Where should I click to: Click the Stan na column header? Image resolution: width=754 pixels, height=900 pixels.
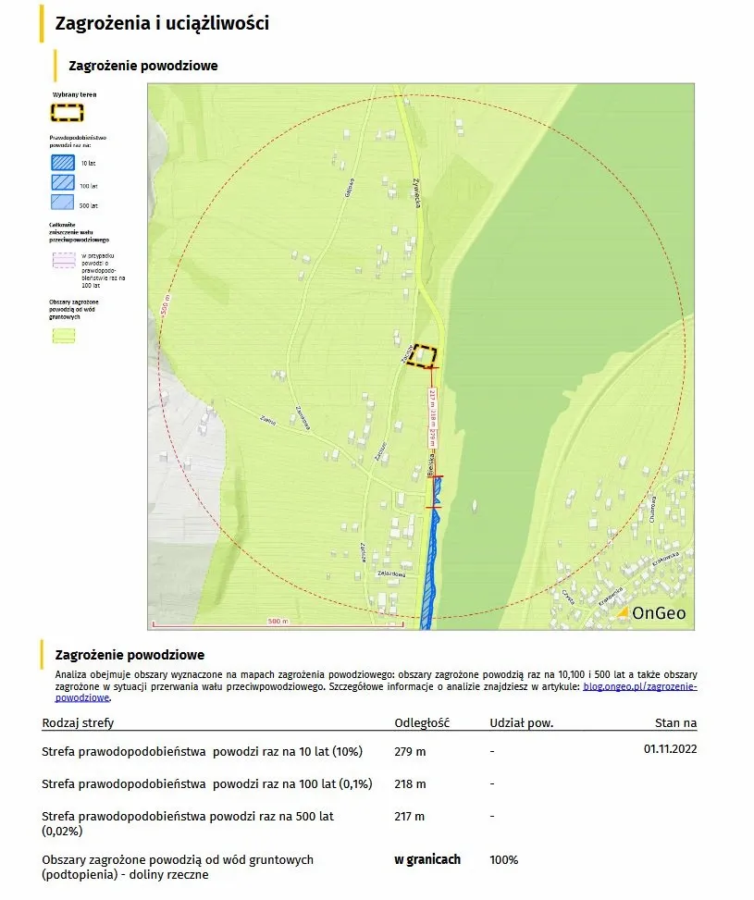click(x=676, y=722)
